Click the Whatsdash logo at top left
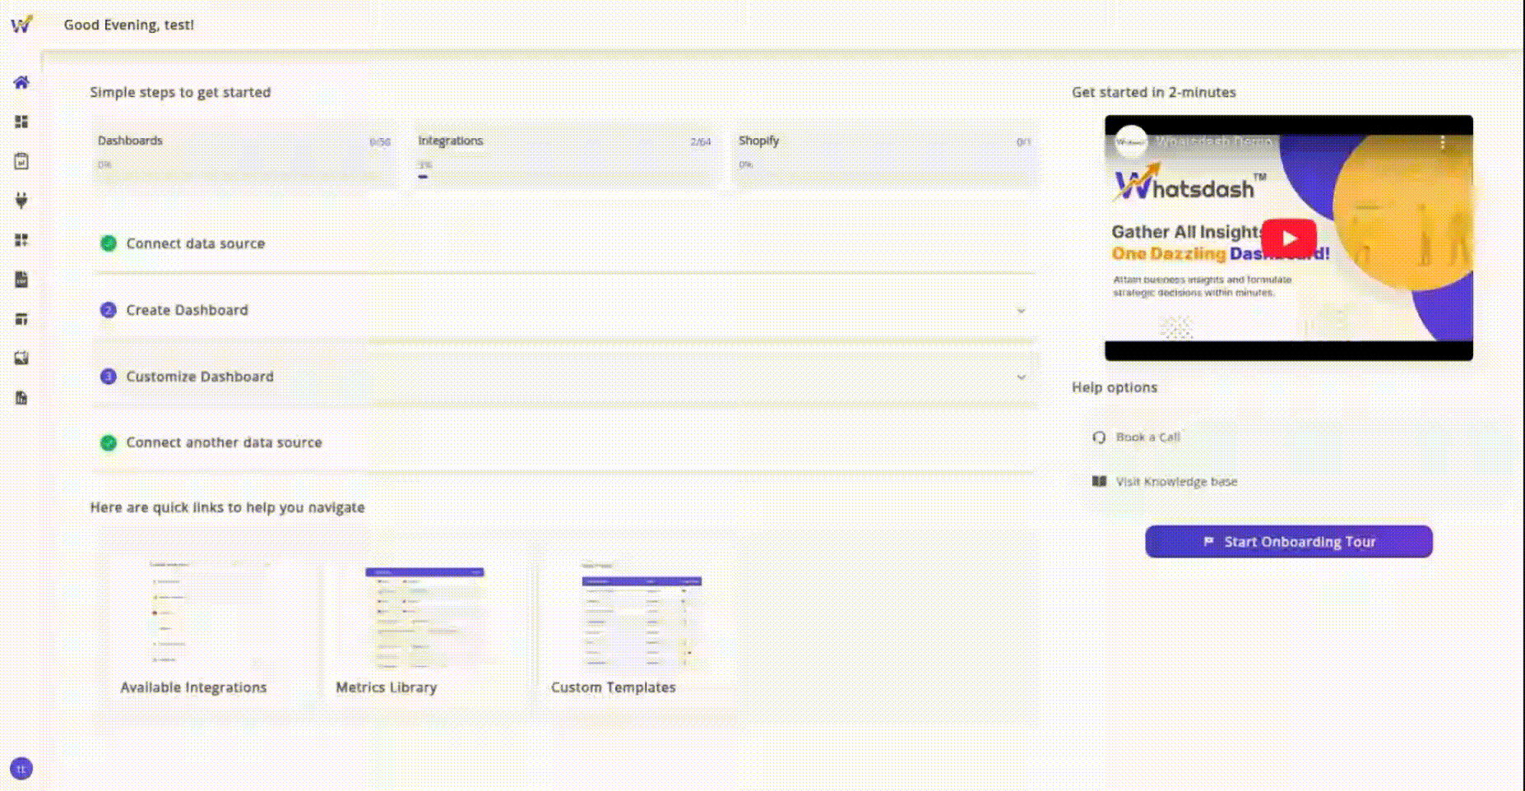The width and height of the screenshot is (1525, 791). click(21, 25)
